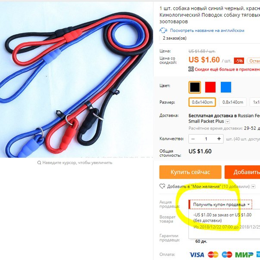Open 'Посмотреть название на английском' link
The width and height of the screenshot is (260, 260).
207,31
